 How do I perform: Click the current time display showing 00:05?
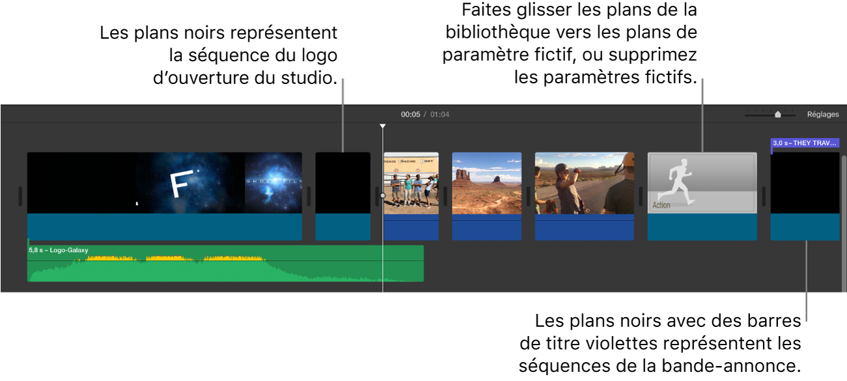[409, 114]
